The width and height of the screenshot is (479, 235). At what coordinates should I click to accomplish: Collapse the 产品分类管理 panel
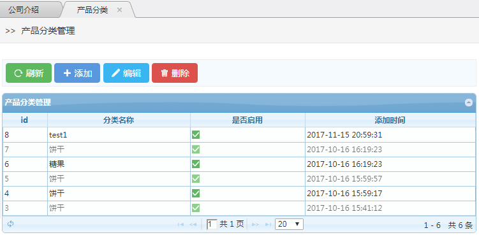click(469, 103)
